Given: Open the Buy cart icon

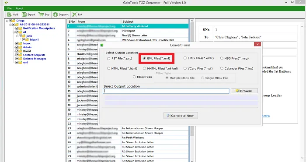Looking at the screenshot, I should tap(41, 14).
